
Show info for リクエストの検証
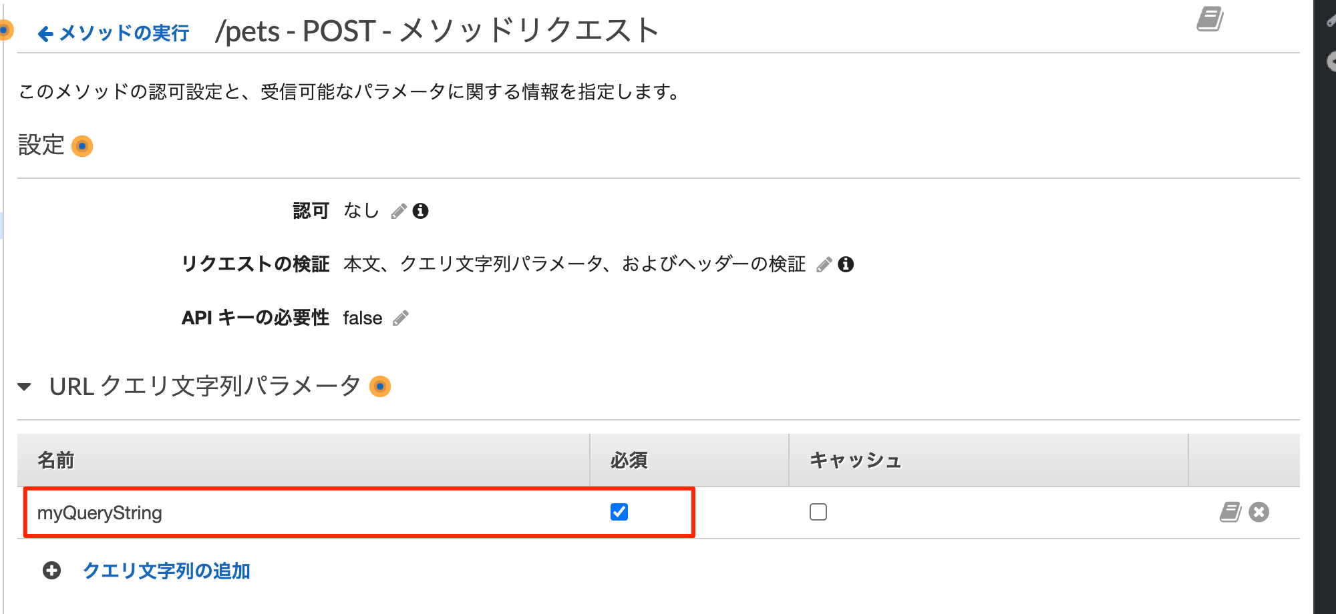(x=846, y=264)
